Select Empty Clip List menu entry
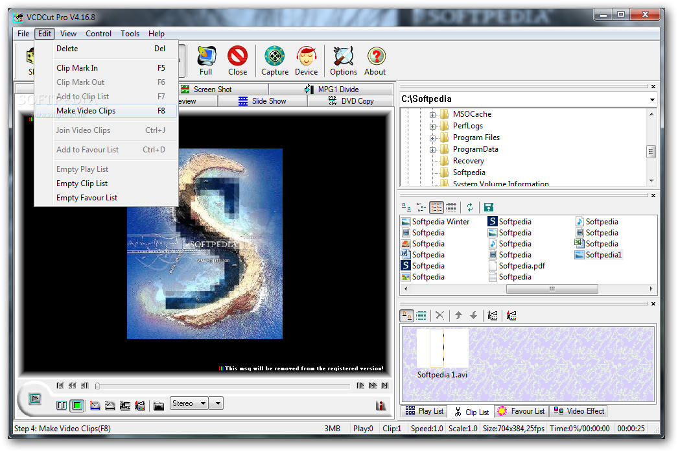 [106, 184]
